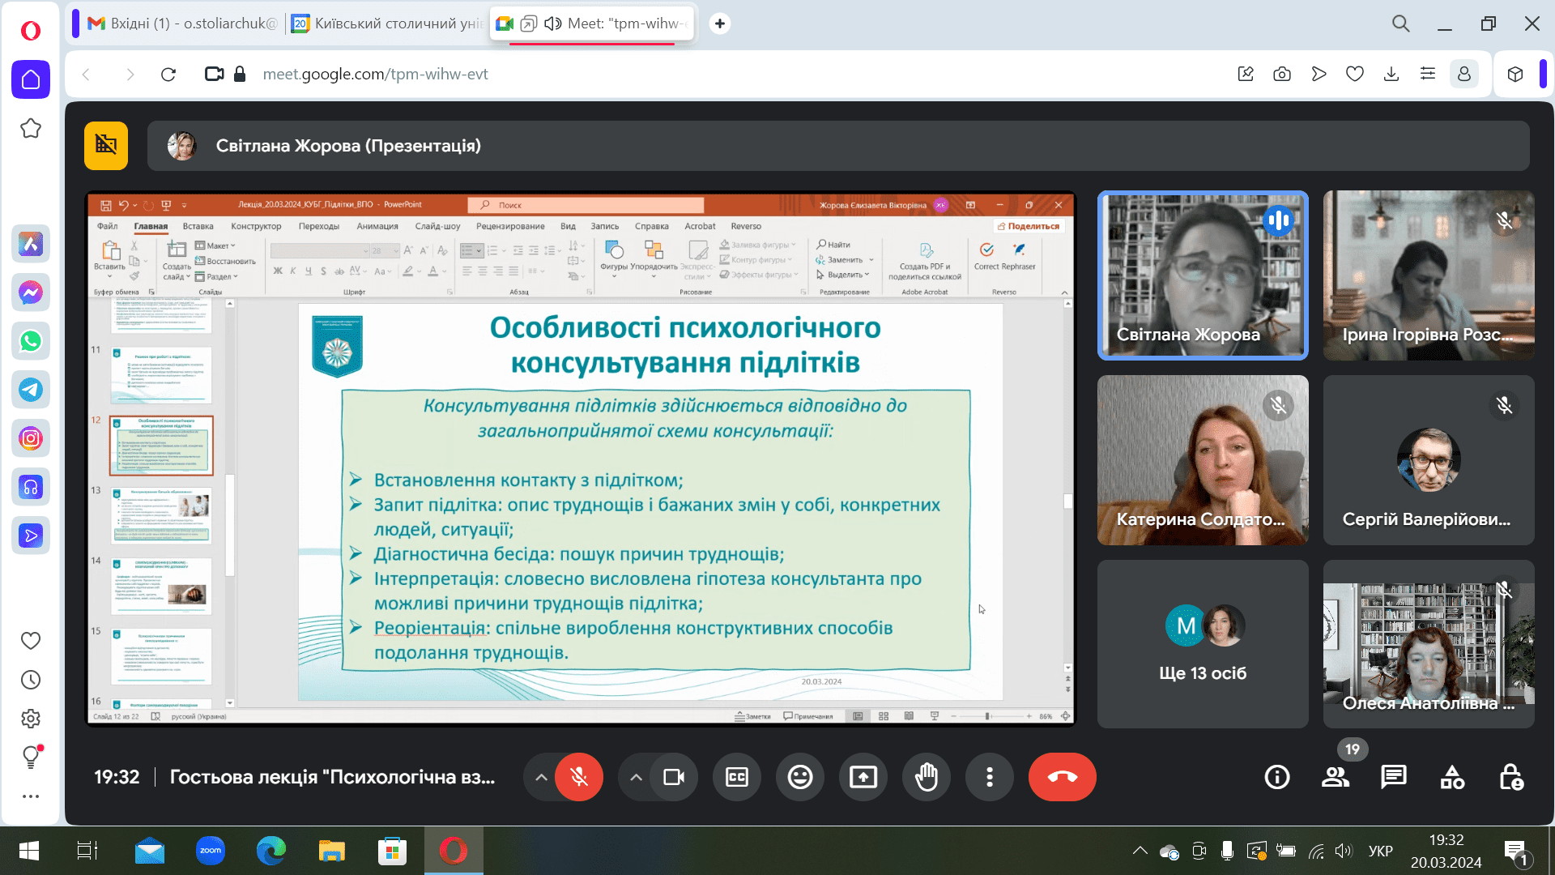Select slide 13 thumbnail in the panel
The width and height of the screenshot is (1555, 875).
pyautogui.click(x=160, y=515)
